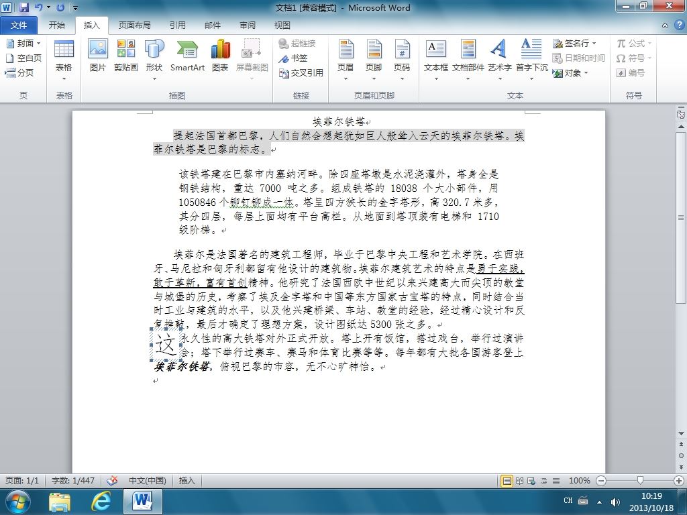Image resolution: width=687 pixels, height=515 pixels.
Task: Zoom out with the minus button
Action: (601, 481)
